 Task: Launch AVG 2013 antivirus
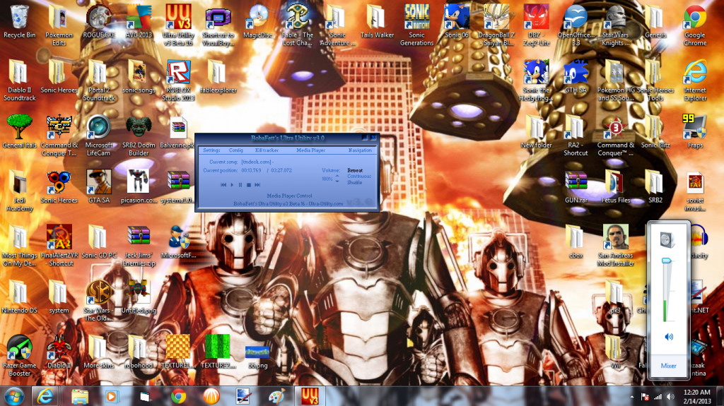click(x=139, y=22)
